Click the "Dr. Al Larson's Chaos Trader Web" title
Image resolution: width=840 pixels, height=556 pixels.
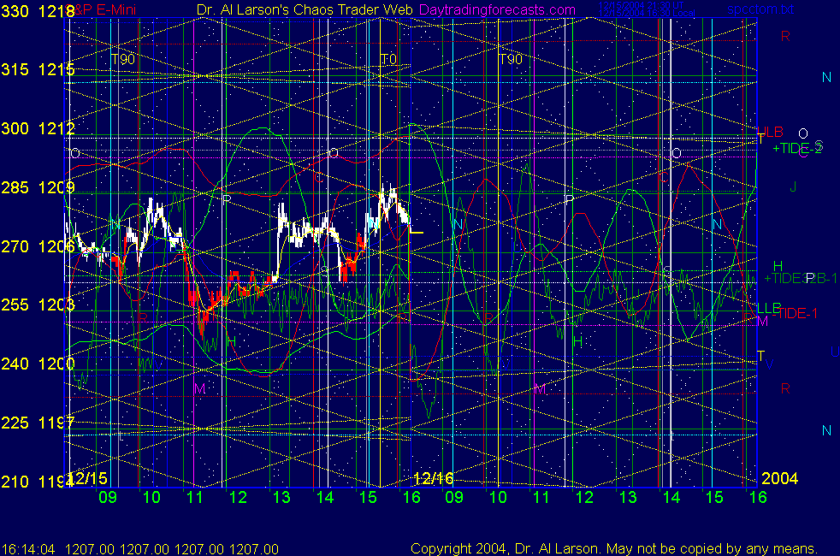coord(305,9)
